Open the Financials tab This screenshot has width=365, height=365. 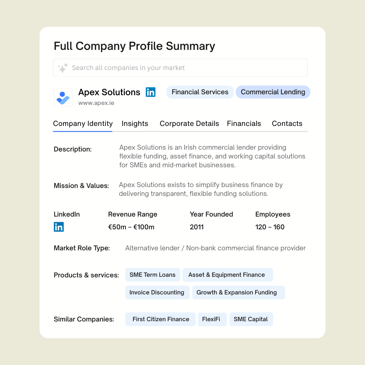(244, 124)
